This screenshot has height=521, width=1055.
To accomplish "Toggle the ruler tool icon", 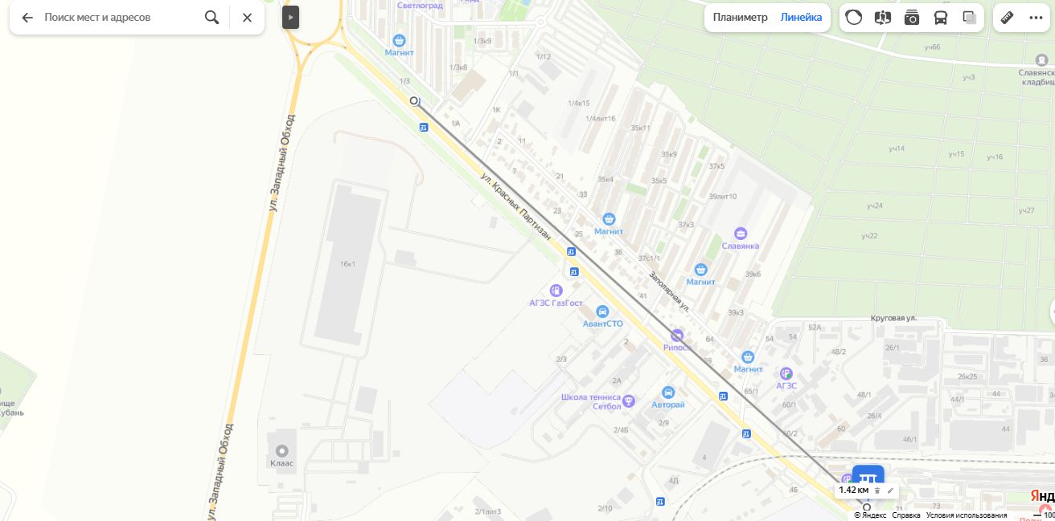I will (1007, 18).
